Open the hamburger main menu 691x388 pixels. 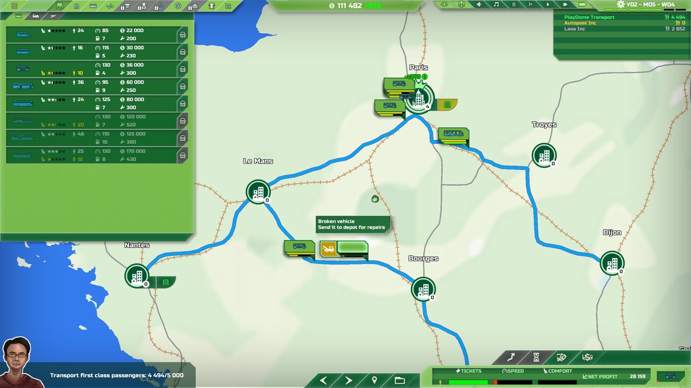[14, 6]
